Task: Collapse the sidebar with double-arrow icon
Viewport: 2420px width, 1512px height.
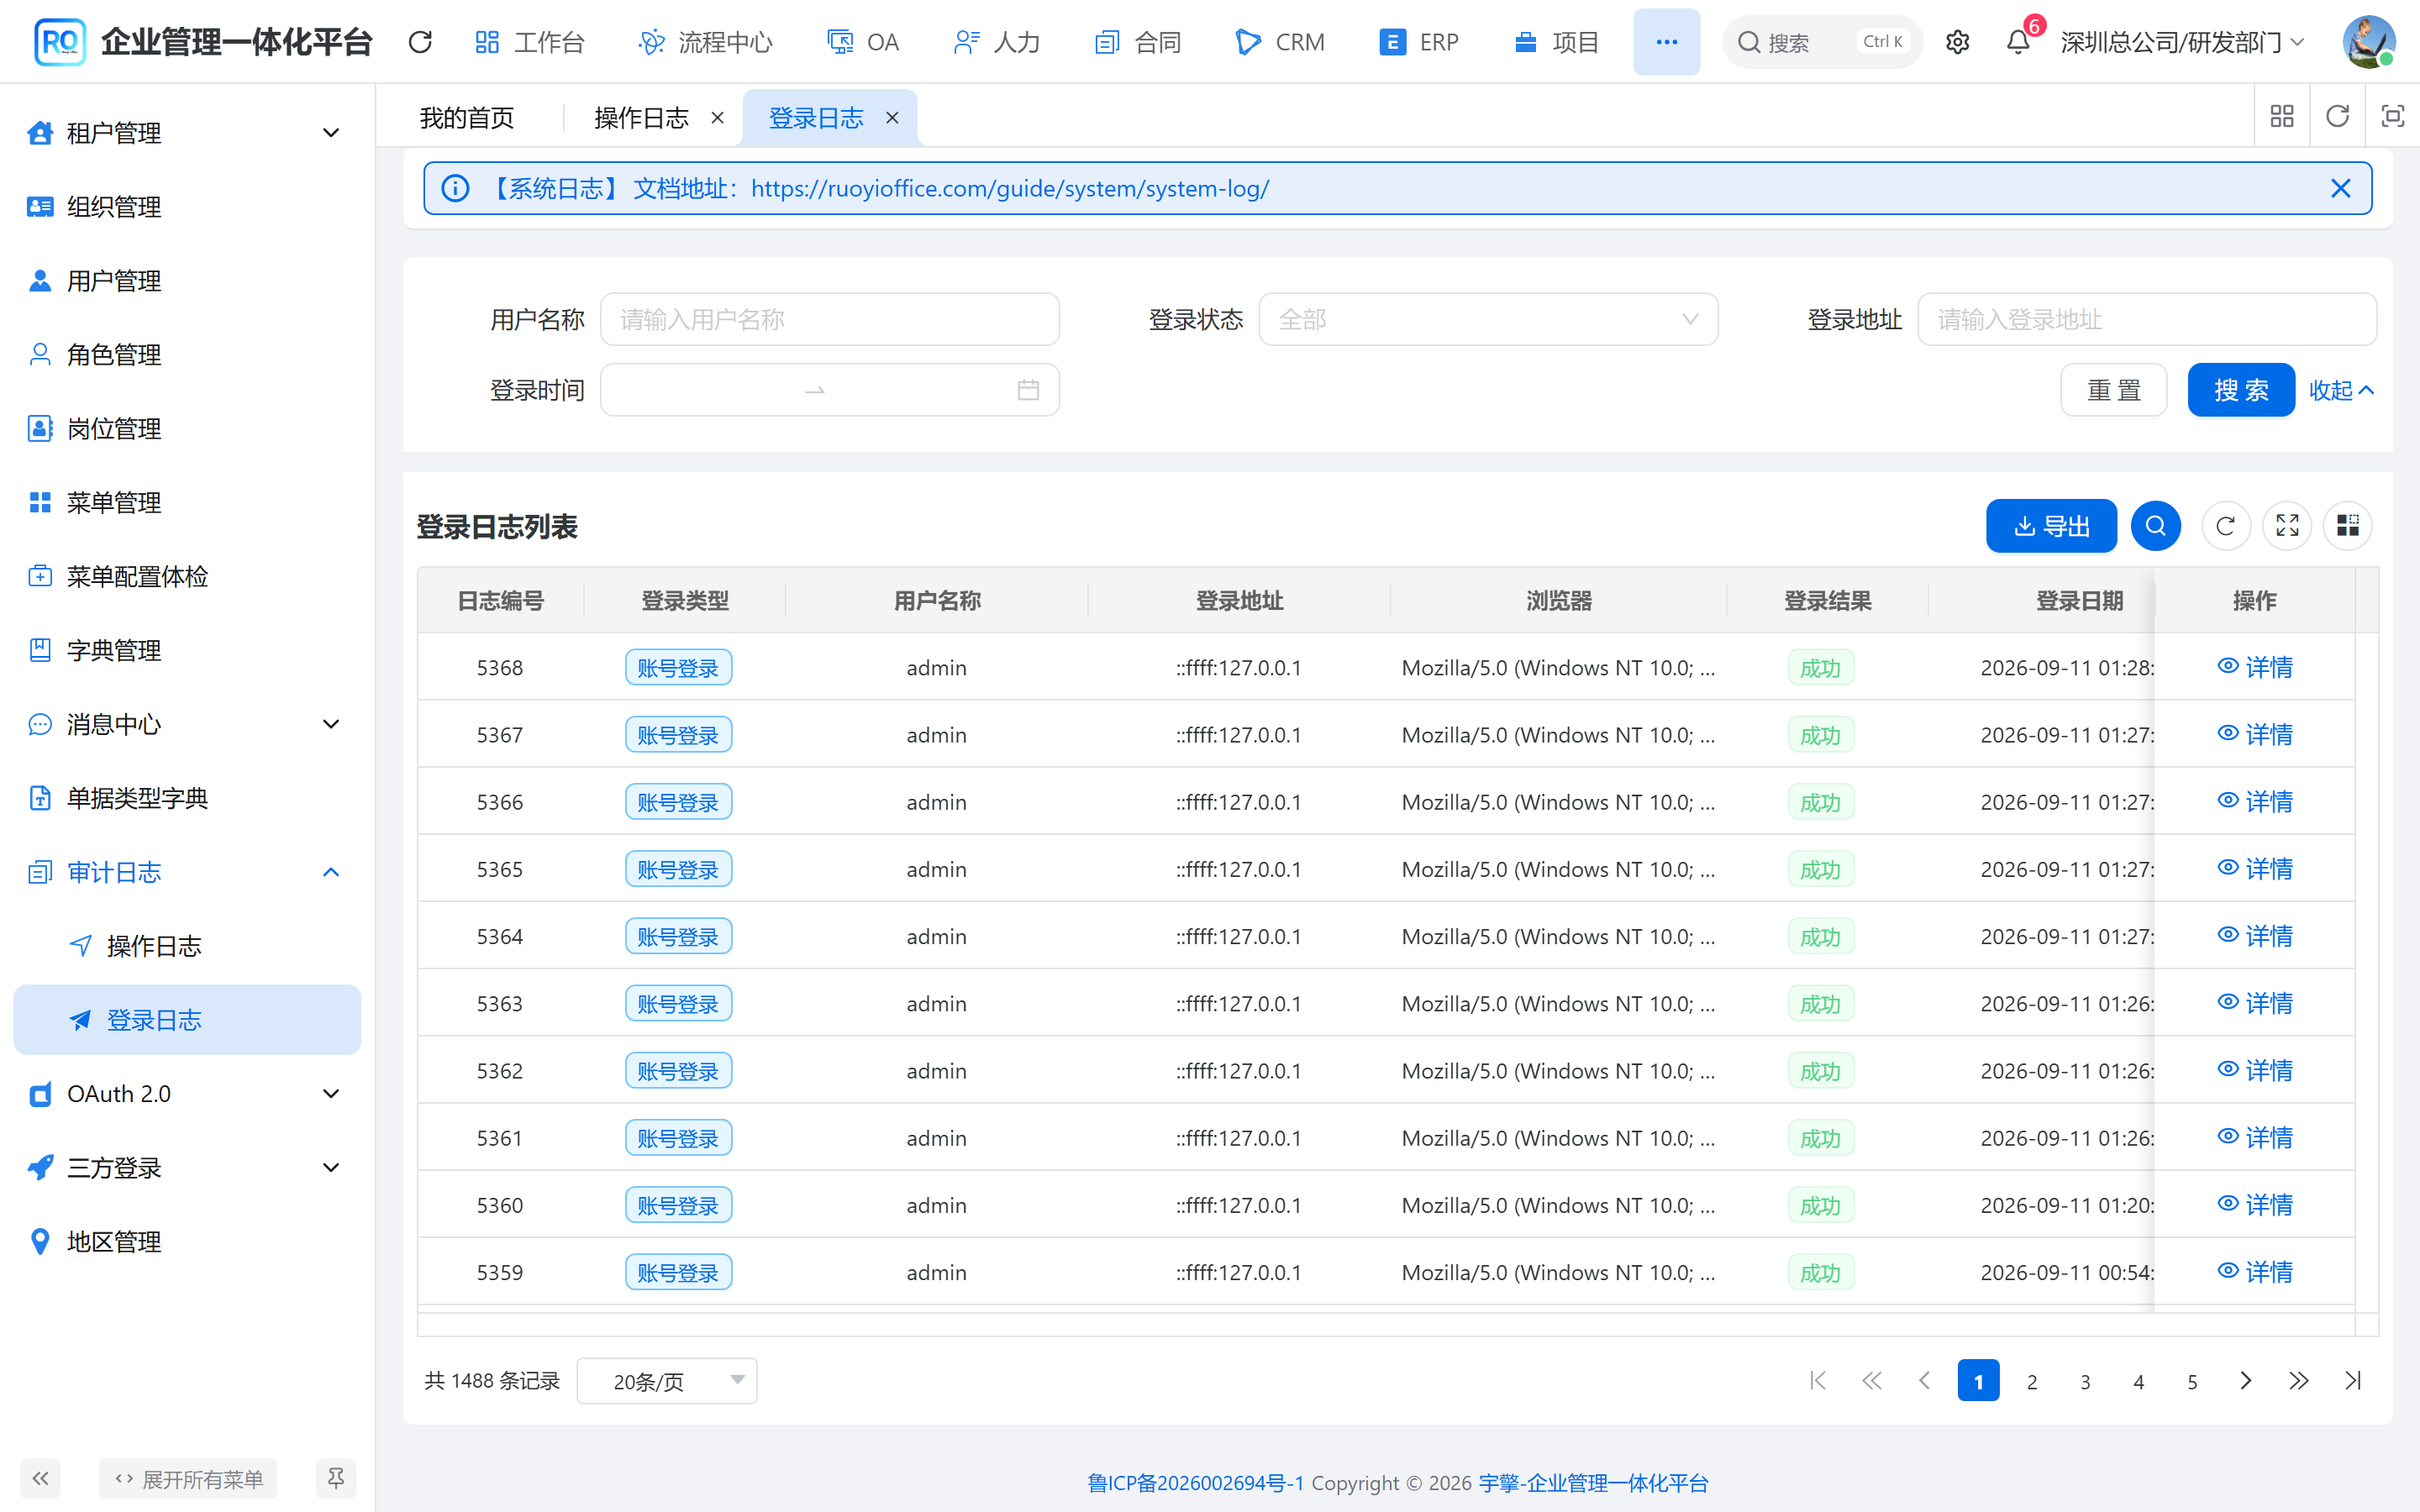Action: pyautogui.click(x=40, y=1478)
